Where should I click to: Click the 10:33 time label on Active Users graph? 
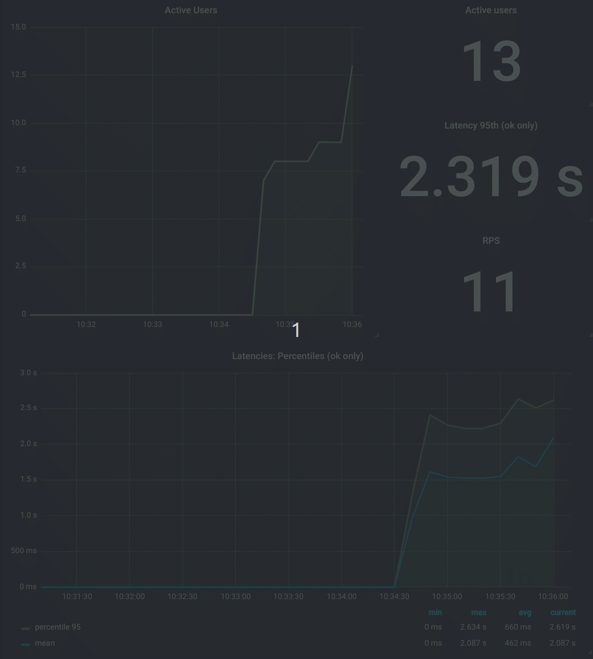tap(152, 324)
